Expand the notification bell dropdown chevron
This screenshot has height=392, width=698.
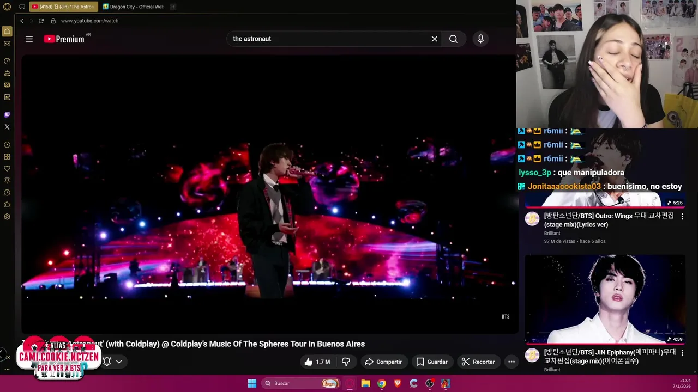118,362
